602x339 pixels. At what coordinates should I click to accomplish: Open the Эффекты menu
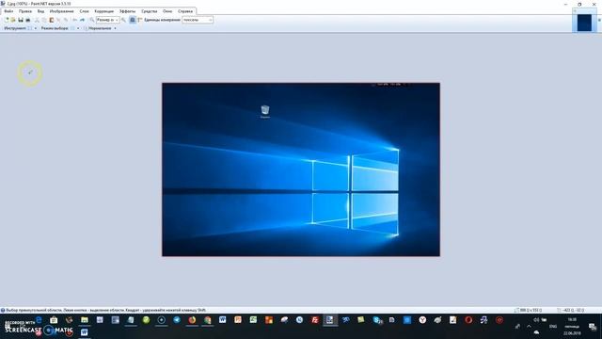[x=127, y=11]
